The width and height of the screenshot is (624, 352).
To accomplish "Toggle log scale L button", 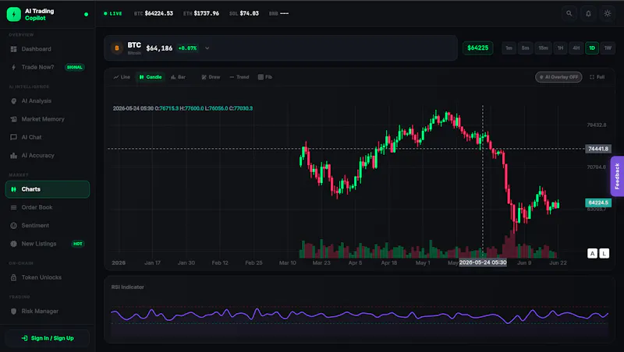I will 604,253.
